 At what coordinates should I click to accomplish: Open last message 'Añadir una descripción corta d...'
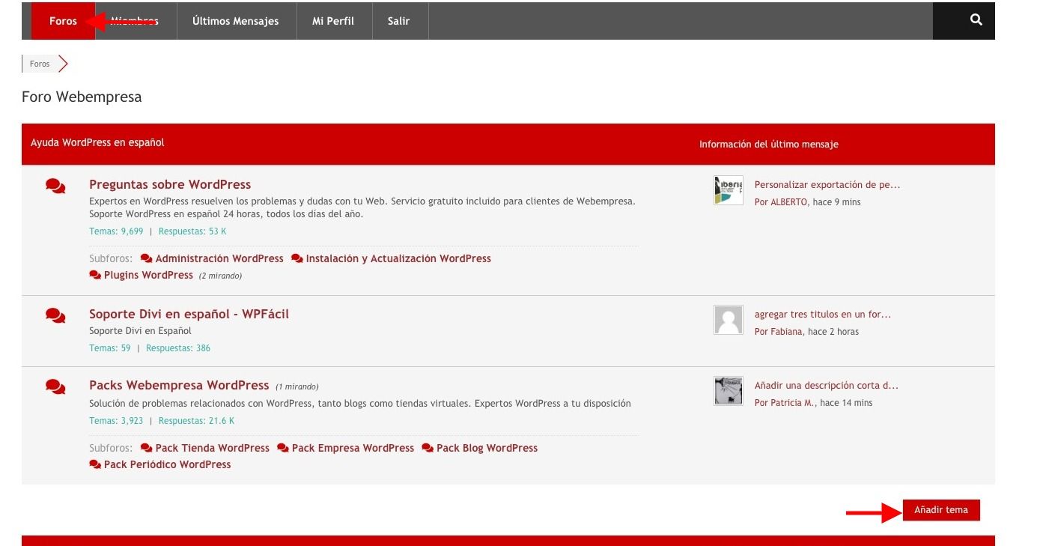click(827, 386)
